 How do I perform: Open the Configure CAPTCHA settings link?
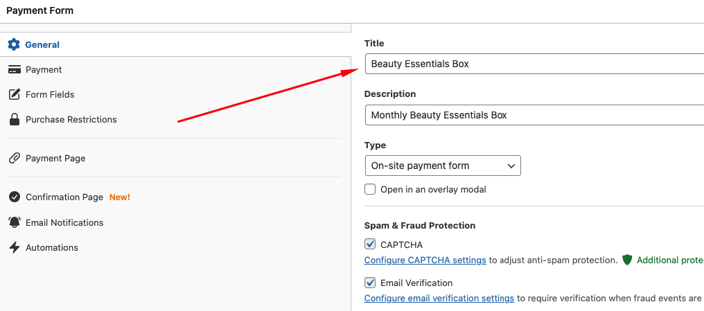pos(425,260)
